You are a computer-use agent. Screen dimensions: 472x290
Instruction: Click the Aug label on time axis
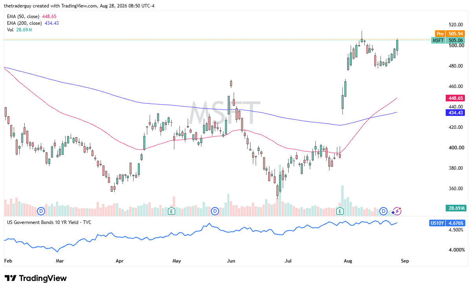(x=348, y=261)
